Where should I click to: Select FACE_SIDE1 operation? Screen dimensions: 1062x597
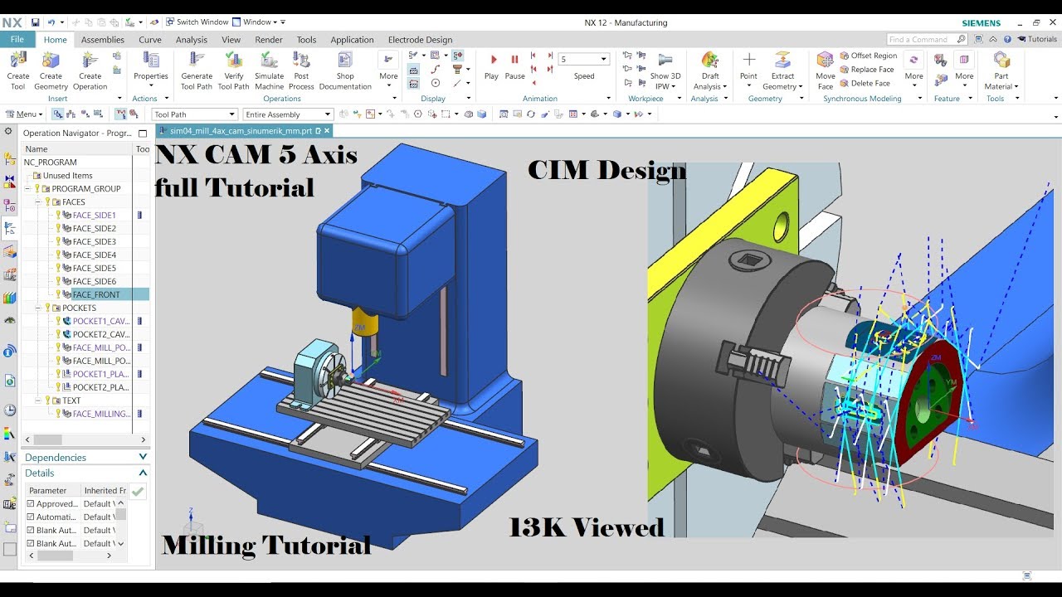point(94,216)
